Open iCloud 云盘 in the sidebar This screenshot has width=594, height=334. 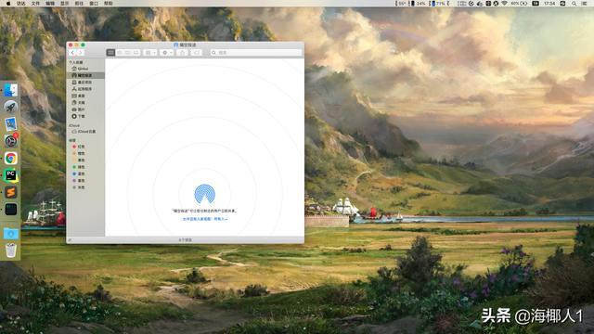pyautogui.click(x=85, y=132)
